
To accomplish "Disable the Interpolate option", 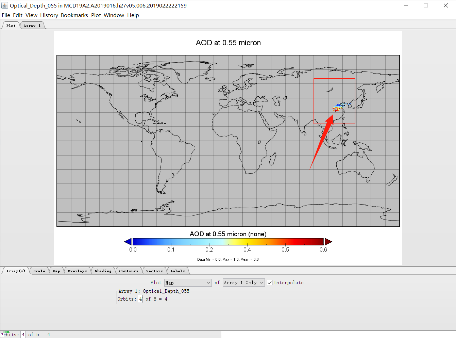I will [270, 282].
